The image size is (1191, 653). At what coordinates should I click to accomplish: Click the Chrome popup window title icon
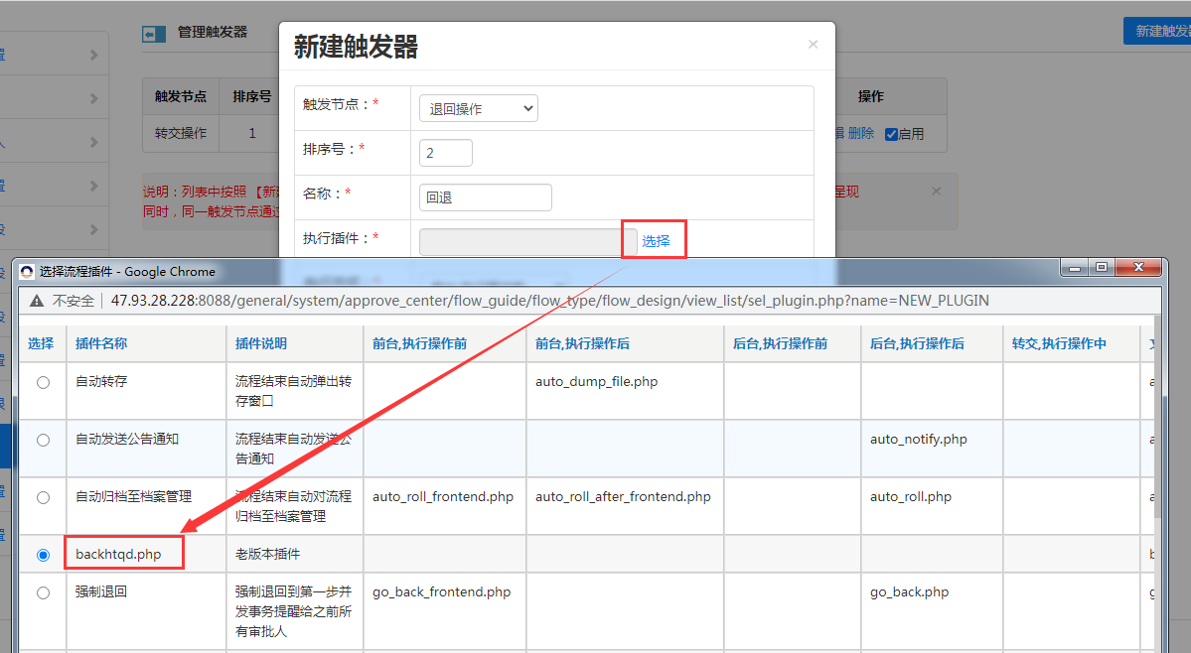coord(28,272)
